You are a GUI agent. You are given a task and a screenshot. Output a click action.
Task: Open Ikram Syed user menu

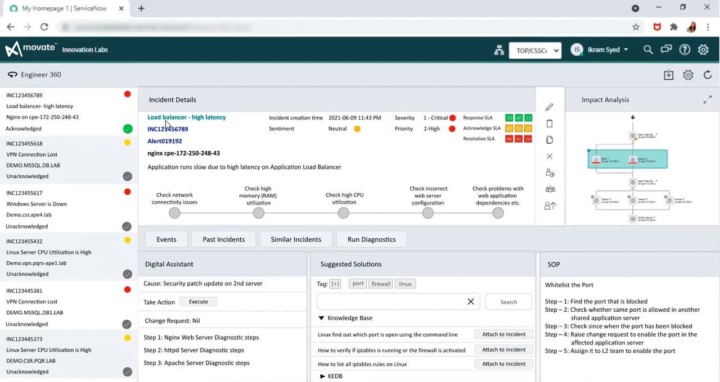coord(600,49)
